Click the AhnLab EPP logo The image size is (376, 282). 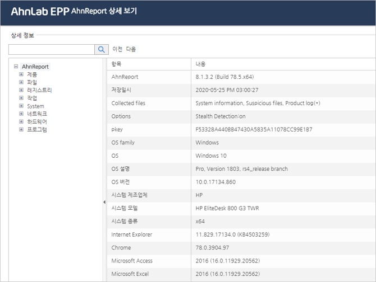click(x=39, y=11)
